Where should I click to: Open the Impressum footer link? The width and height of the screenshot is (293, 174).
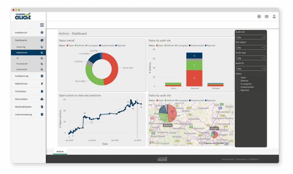point(241,159)
